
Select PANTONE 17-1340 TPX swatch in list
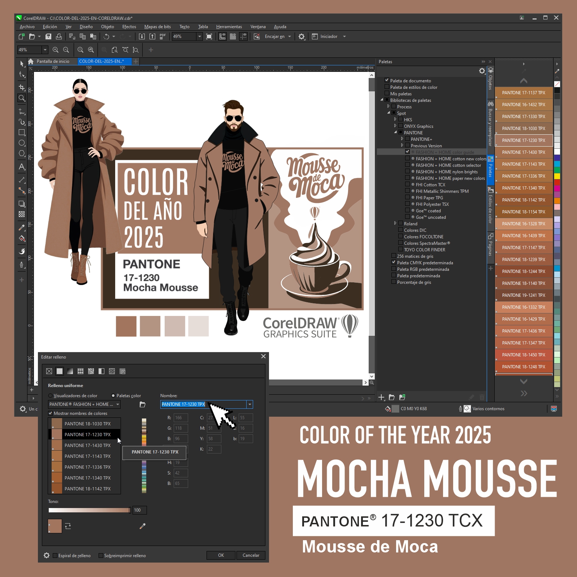pyautogui.click(x=87, y=478)
